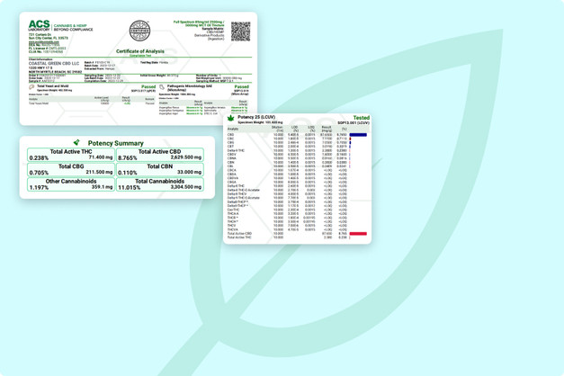Open the Total CBG result box
This screenshot has height=376, width=564.
(71, 169)
